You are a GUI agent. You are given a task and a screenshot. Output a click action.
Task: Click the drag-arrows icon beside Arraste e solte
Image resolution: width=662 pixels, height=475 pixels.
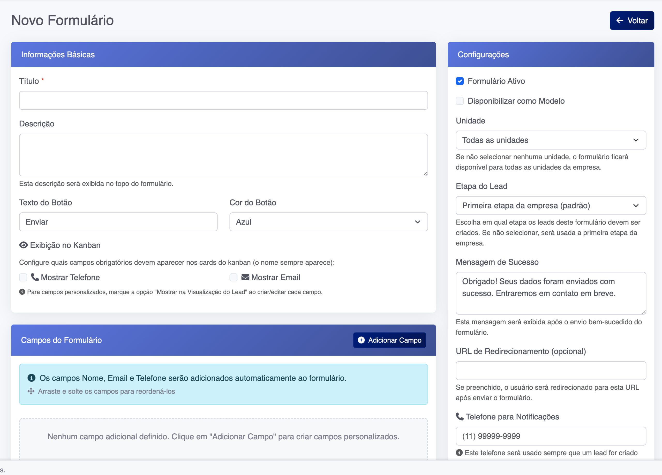31,391
